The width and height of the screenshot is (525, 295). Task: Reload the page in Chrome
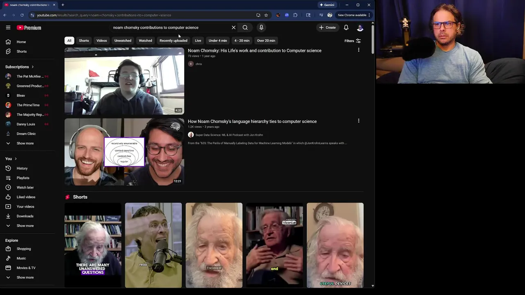(x=22, y=15)
